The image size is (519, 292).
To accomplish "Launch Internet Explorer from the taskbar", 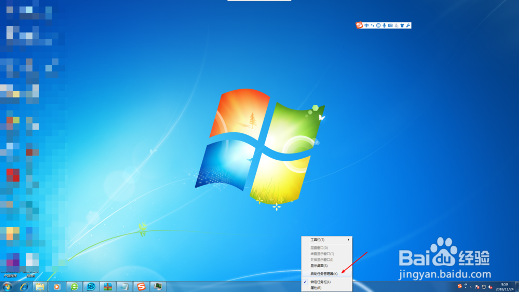I will pos(24,287).
